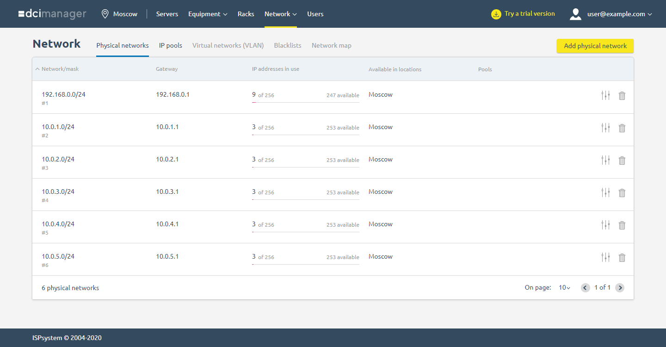666x347 pixels.
Task: Delete the 10.0.1.0/24 network
Action: (622, 128)
